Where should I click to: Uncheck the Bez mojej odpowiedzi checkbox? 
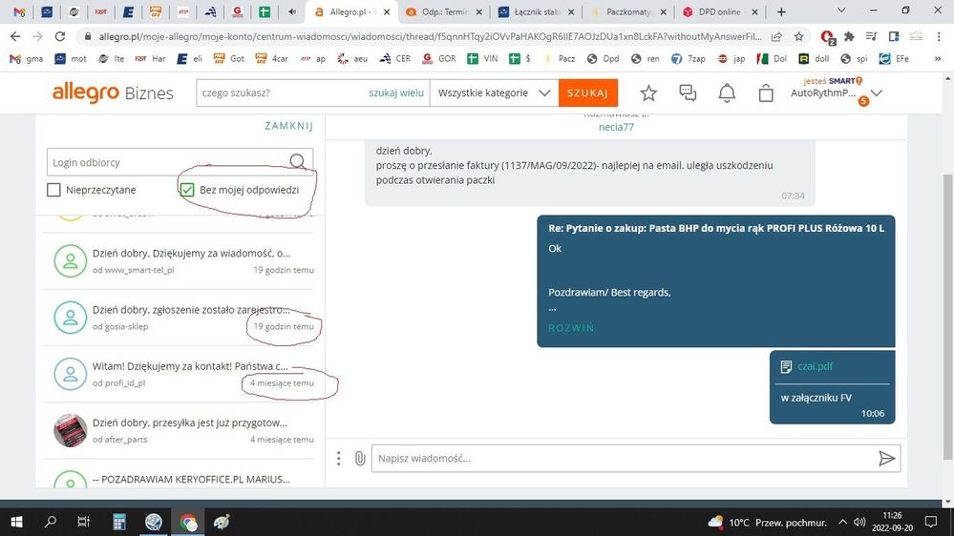(187, 190)
